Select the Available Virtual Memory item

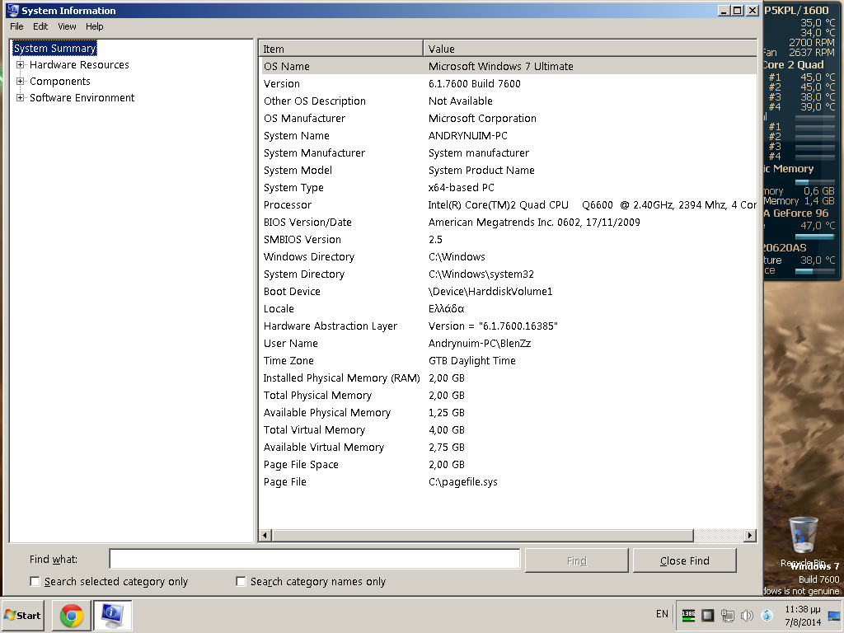point(323,447)
